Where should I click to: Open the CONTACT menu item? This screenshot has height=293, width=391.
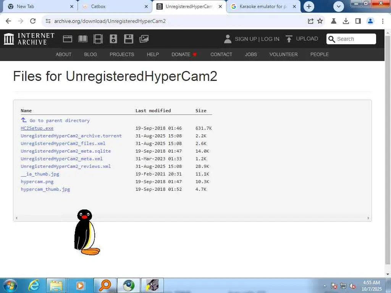(221, 54)
